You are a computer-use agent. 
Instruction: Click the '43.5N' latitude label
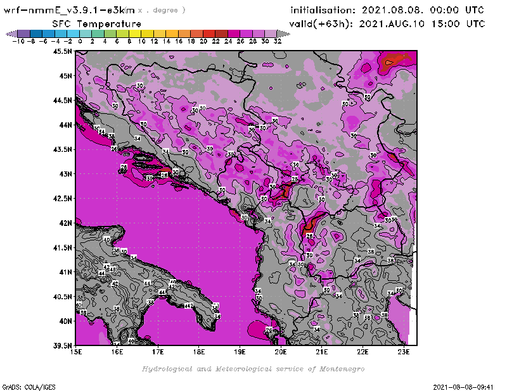pyautogui.click(x=62, y=149)
